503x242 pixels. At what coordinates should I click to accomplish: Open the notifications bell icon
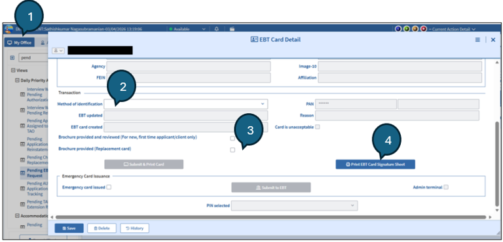217,29
